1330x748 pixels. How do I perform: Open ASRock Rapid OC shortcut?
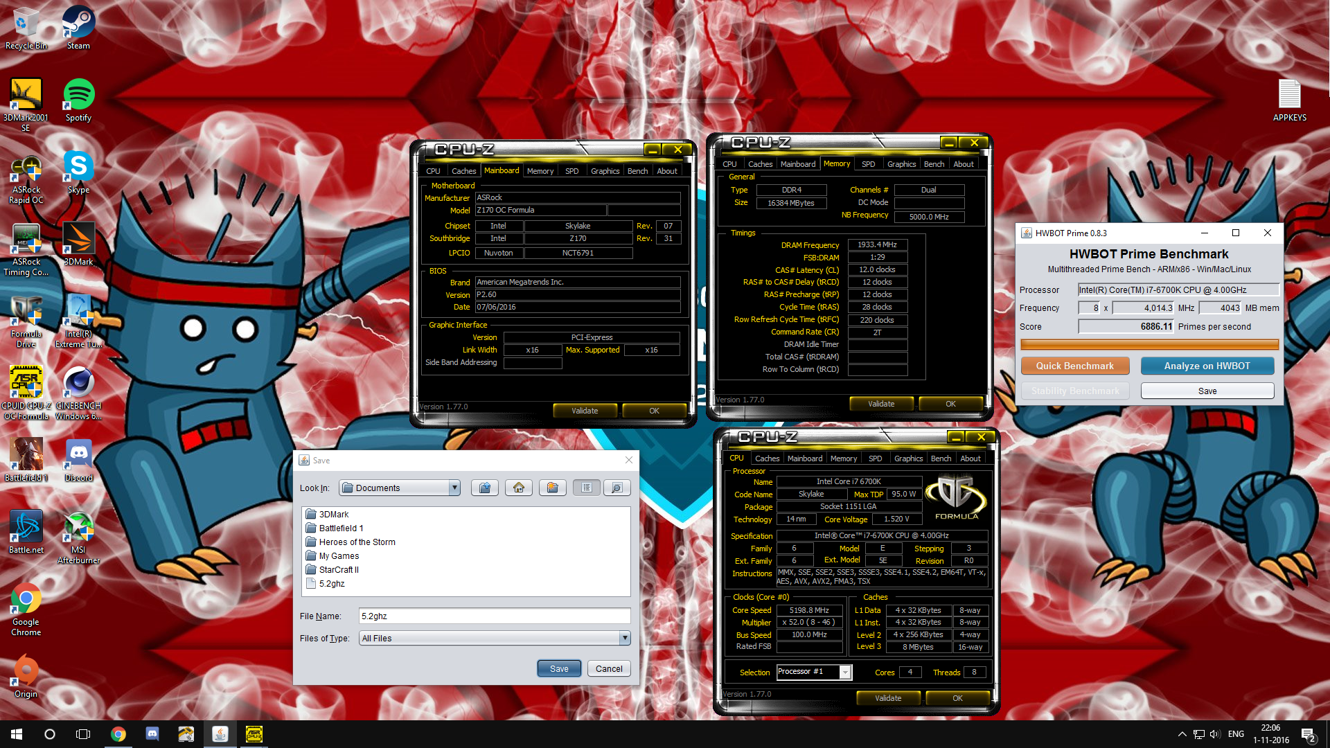click(26, 179)
